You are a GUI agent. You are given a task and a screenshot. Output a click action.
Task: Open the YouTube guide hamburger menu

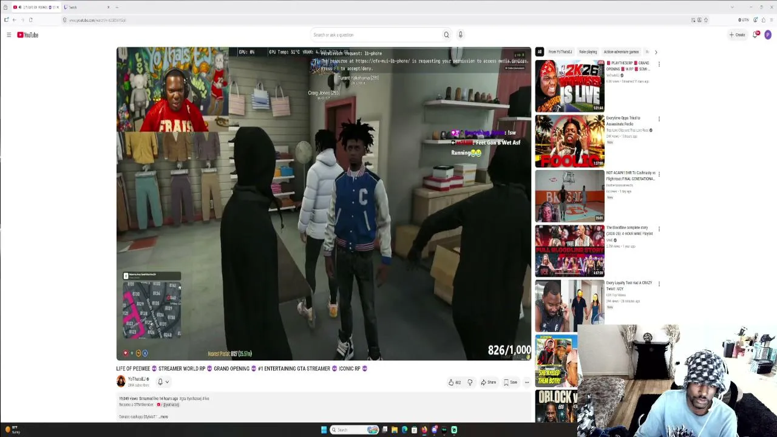click(x=8, y=35)
